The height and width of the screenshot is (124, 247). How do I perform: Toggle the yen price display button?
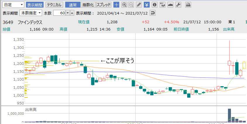(147, 5)
